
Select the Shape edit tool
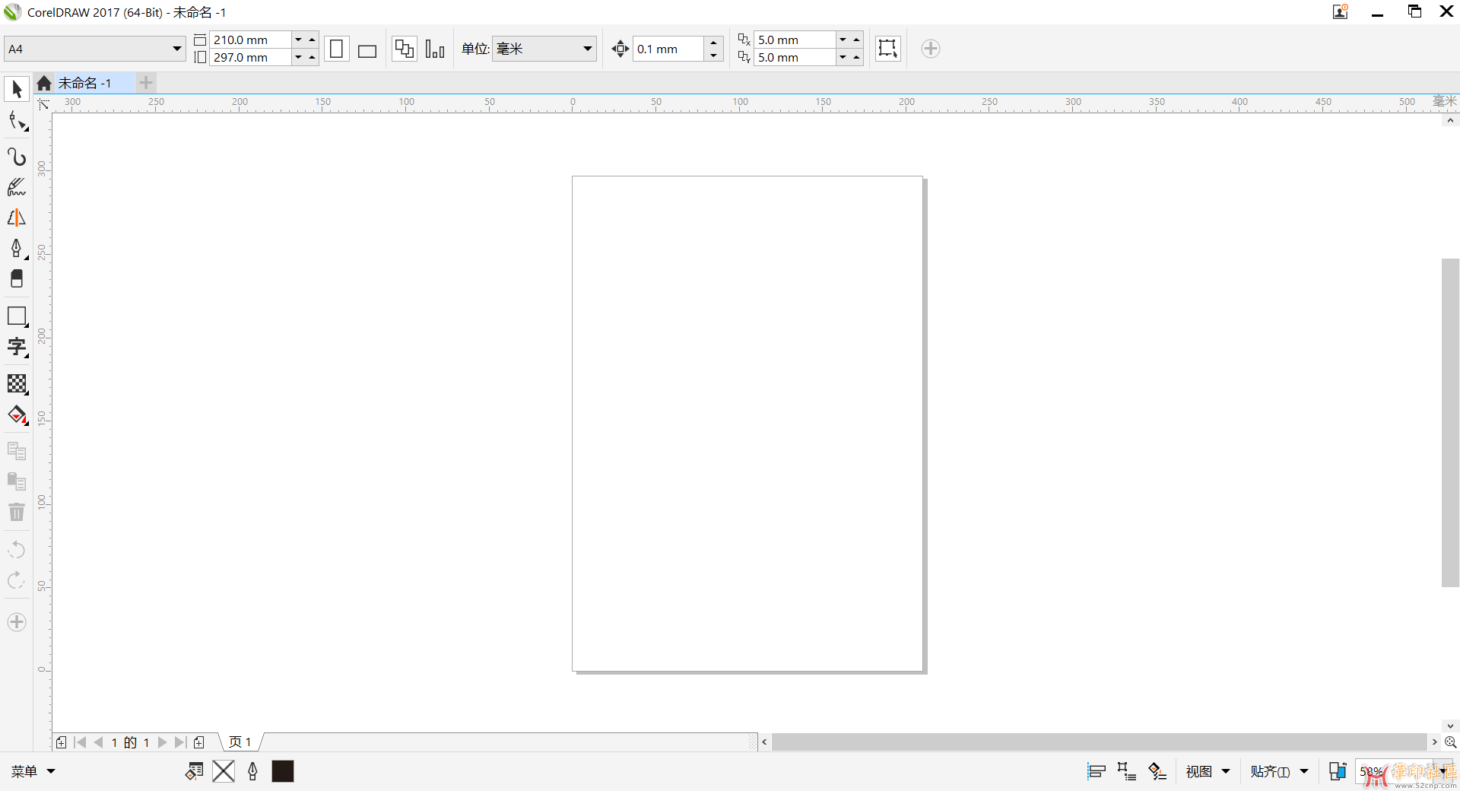pyautogui.click(x=17, y=121)
